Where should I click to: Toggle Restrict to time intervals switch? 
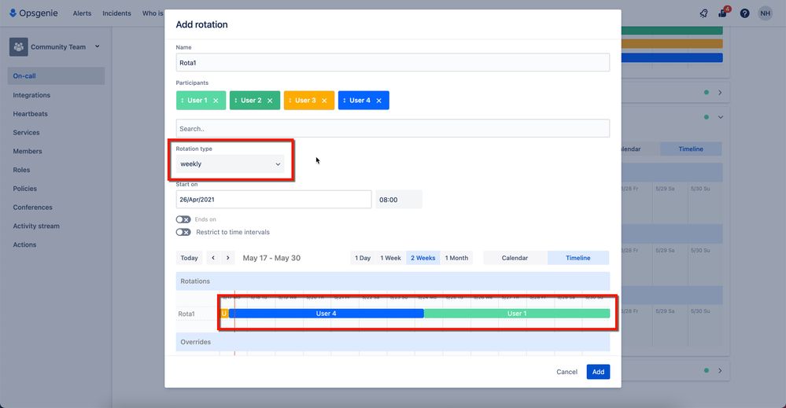tap(183, 232)
